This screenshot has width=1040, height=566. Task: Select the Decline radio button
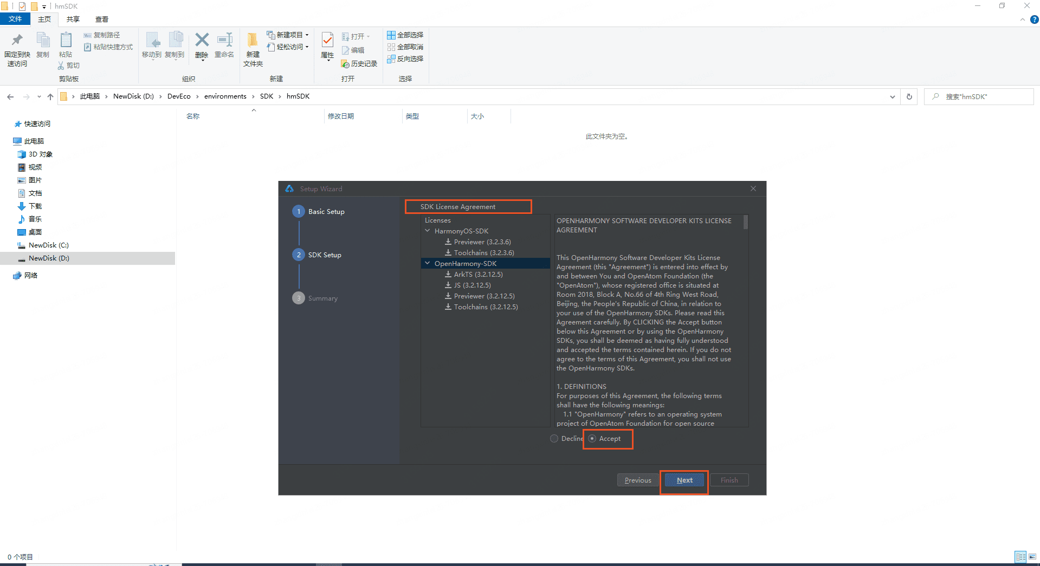[554, 439]
